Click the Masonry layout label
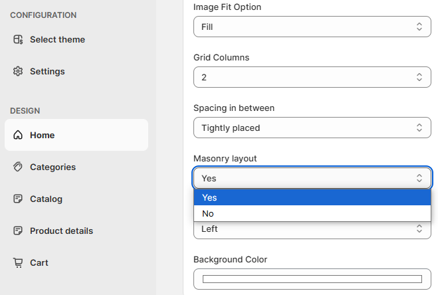Screen dimensions: 438x295 (225, 159)
